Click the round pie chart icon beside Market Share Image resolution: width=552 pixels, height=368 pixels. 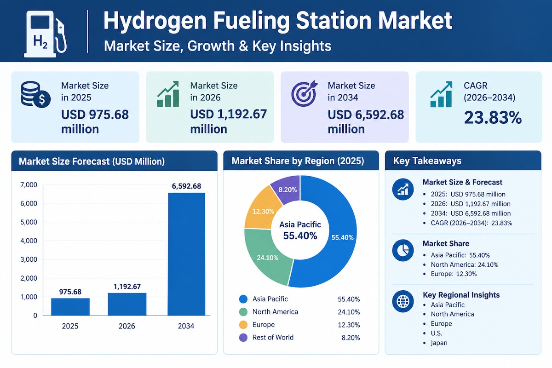[403, 250]
